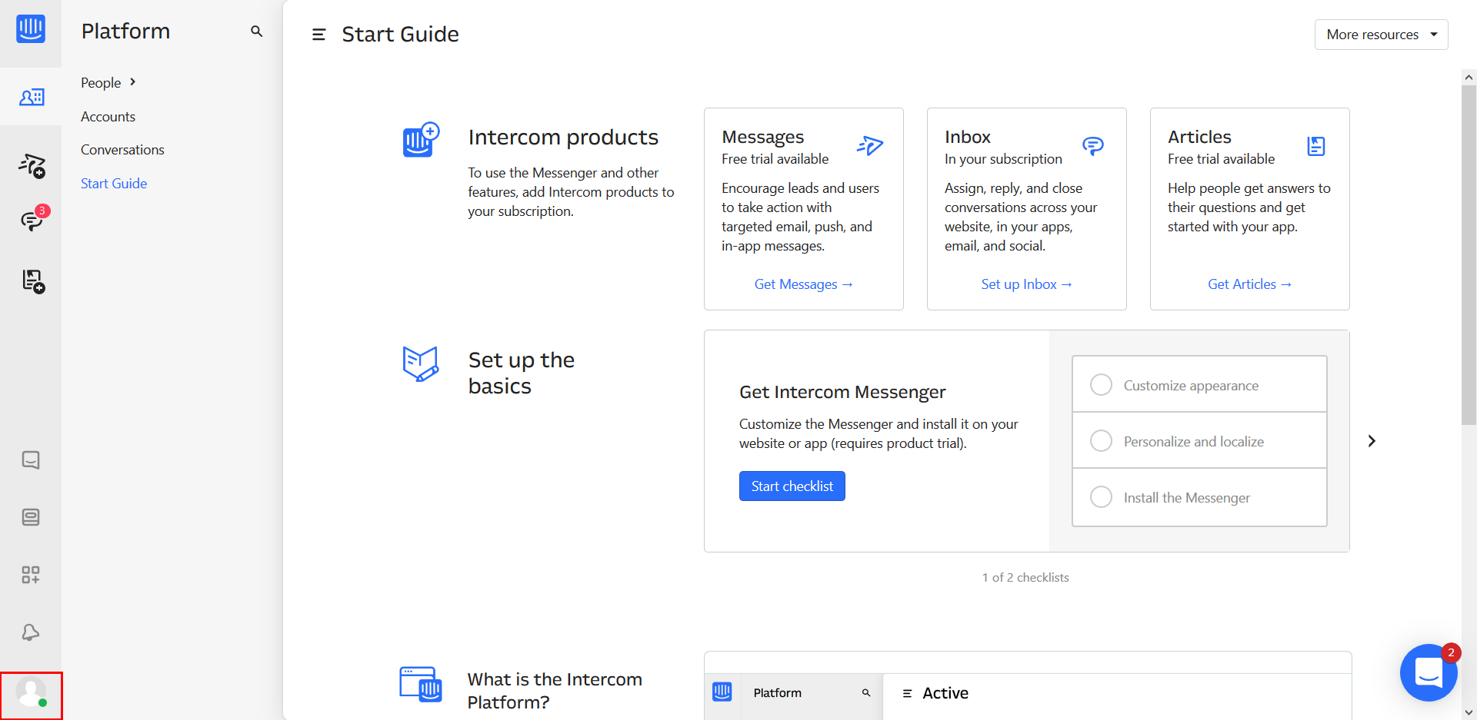Click the scrollbar up arrow

point(1469,77)
